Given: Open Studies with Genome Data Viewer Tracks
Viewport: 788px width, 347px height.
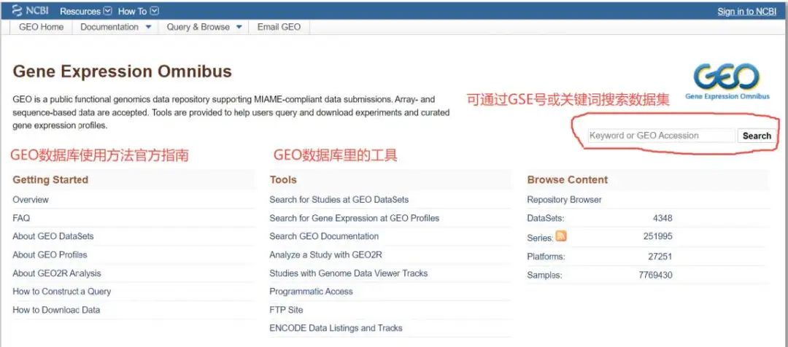Looking at the screenshot, I should [x=349, y=273].
